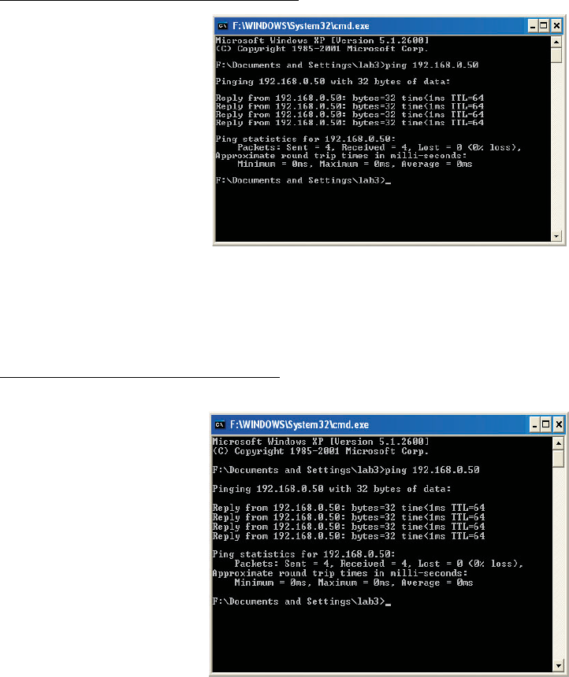This screenshot has height=677, width=569.
Task: Click scroll-down arrow in lower command window
Action: 558,665
